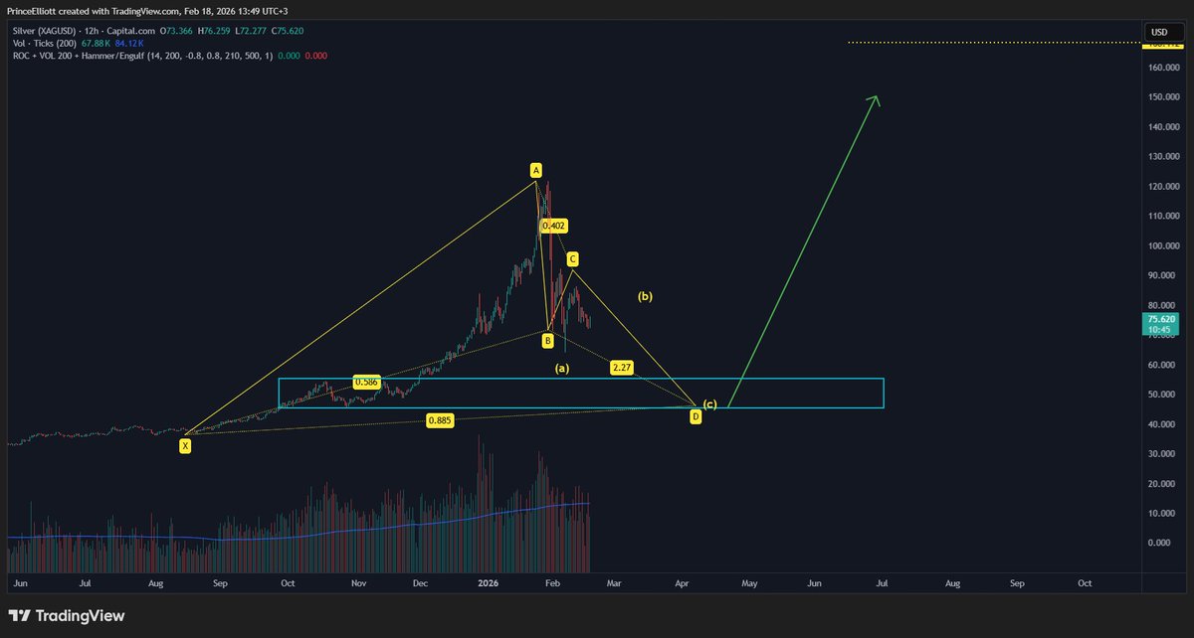Select the (c) wave annotation
The width and height of the screenshot is (1194, 638).
coord(709,404)
